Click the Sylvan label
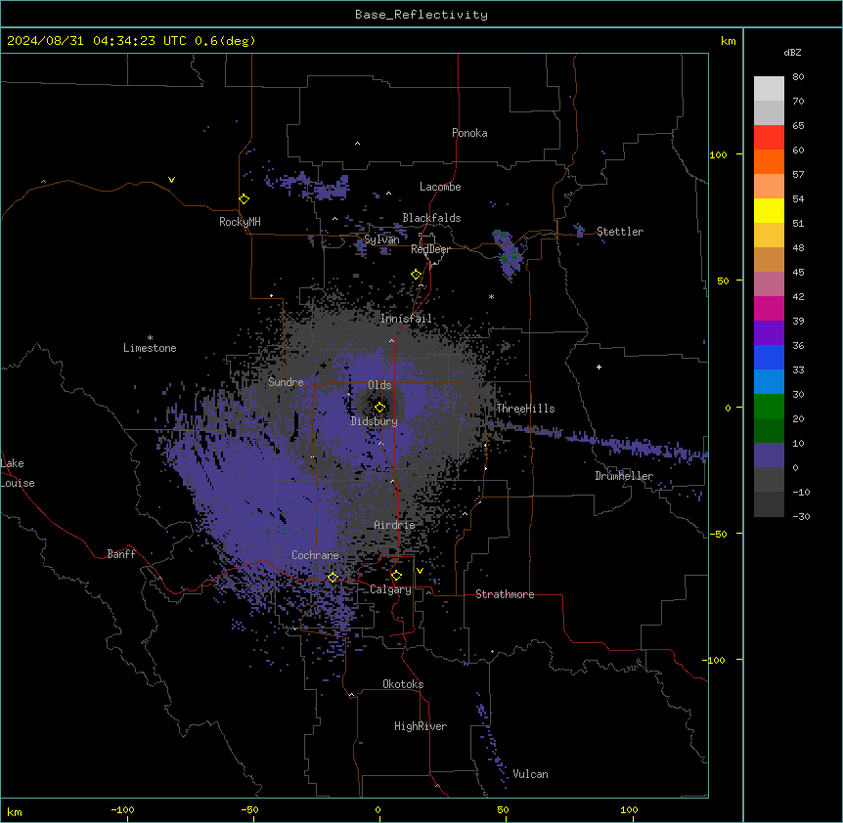 (381, 239)
